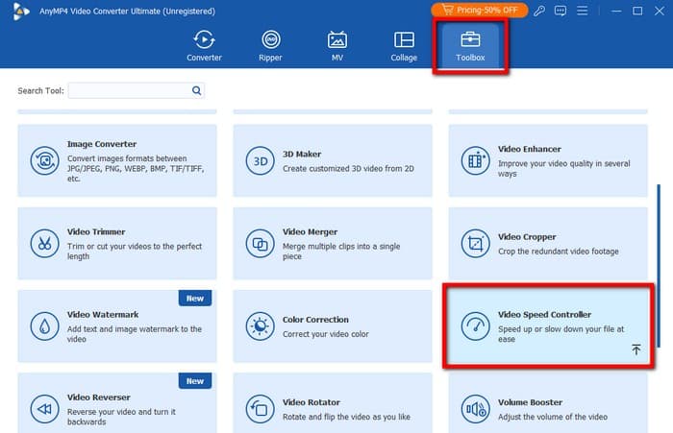Open Video Rotator tool title
This screenshot has height=433, width=673.
click(x=312, y=402)
